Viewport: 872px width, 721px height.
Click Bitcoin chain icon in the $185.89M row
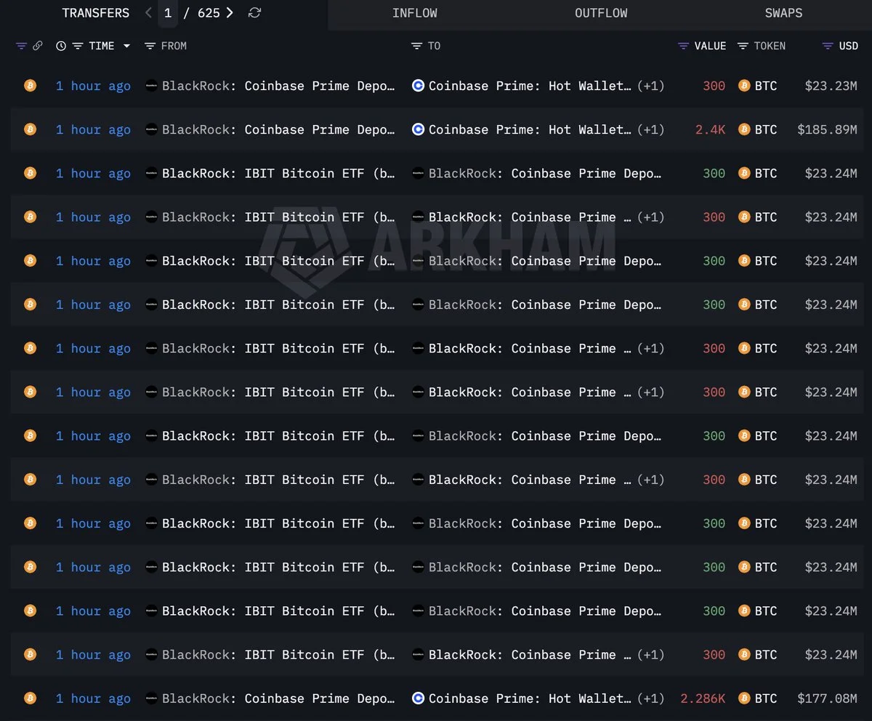(30, 129)
